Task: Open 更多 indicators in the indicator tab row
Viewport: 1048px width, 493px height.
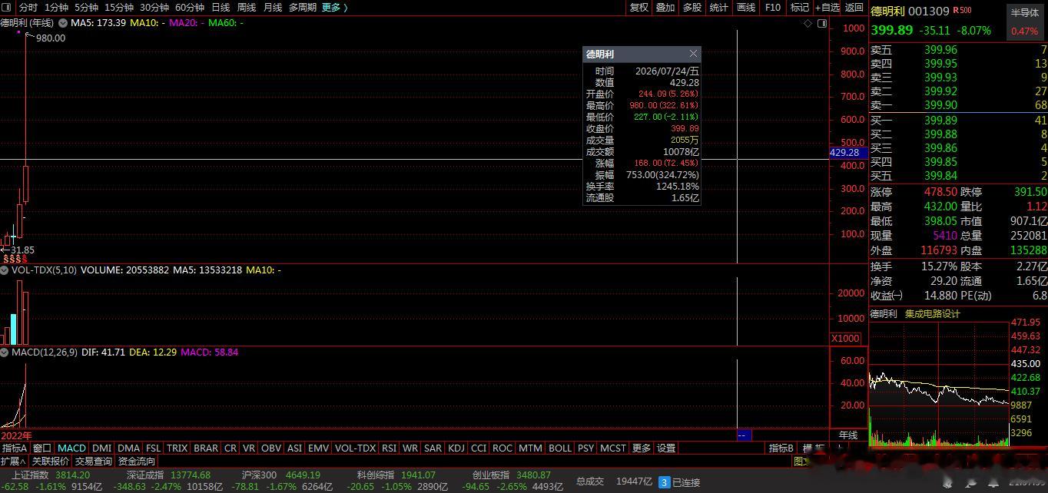Action: (x=642, y=448)
